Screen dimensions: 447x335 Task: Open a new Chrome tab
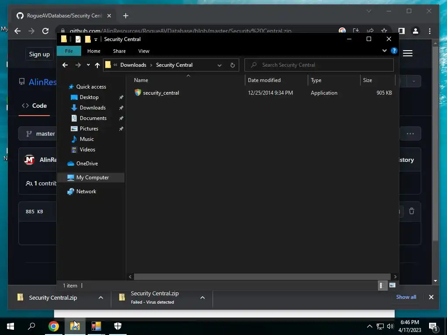[126, 16]
